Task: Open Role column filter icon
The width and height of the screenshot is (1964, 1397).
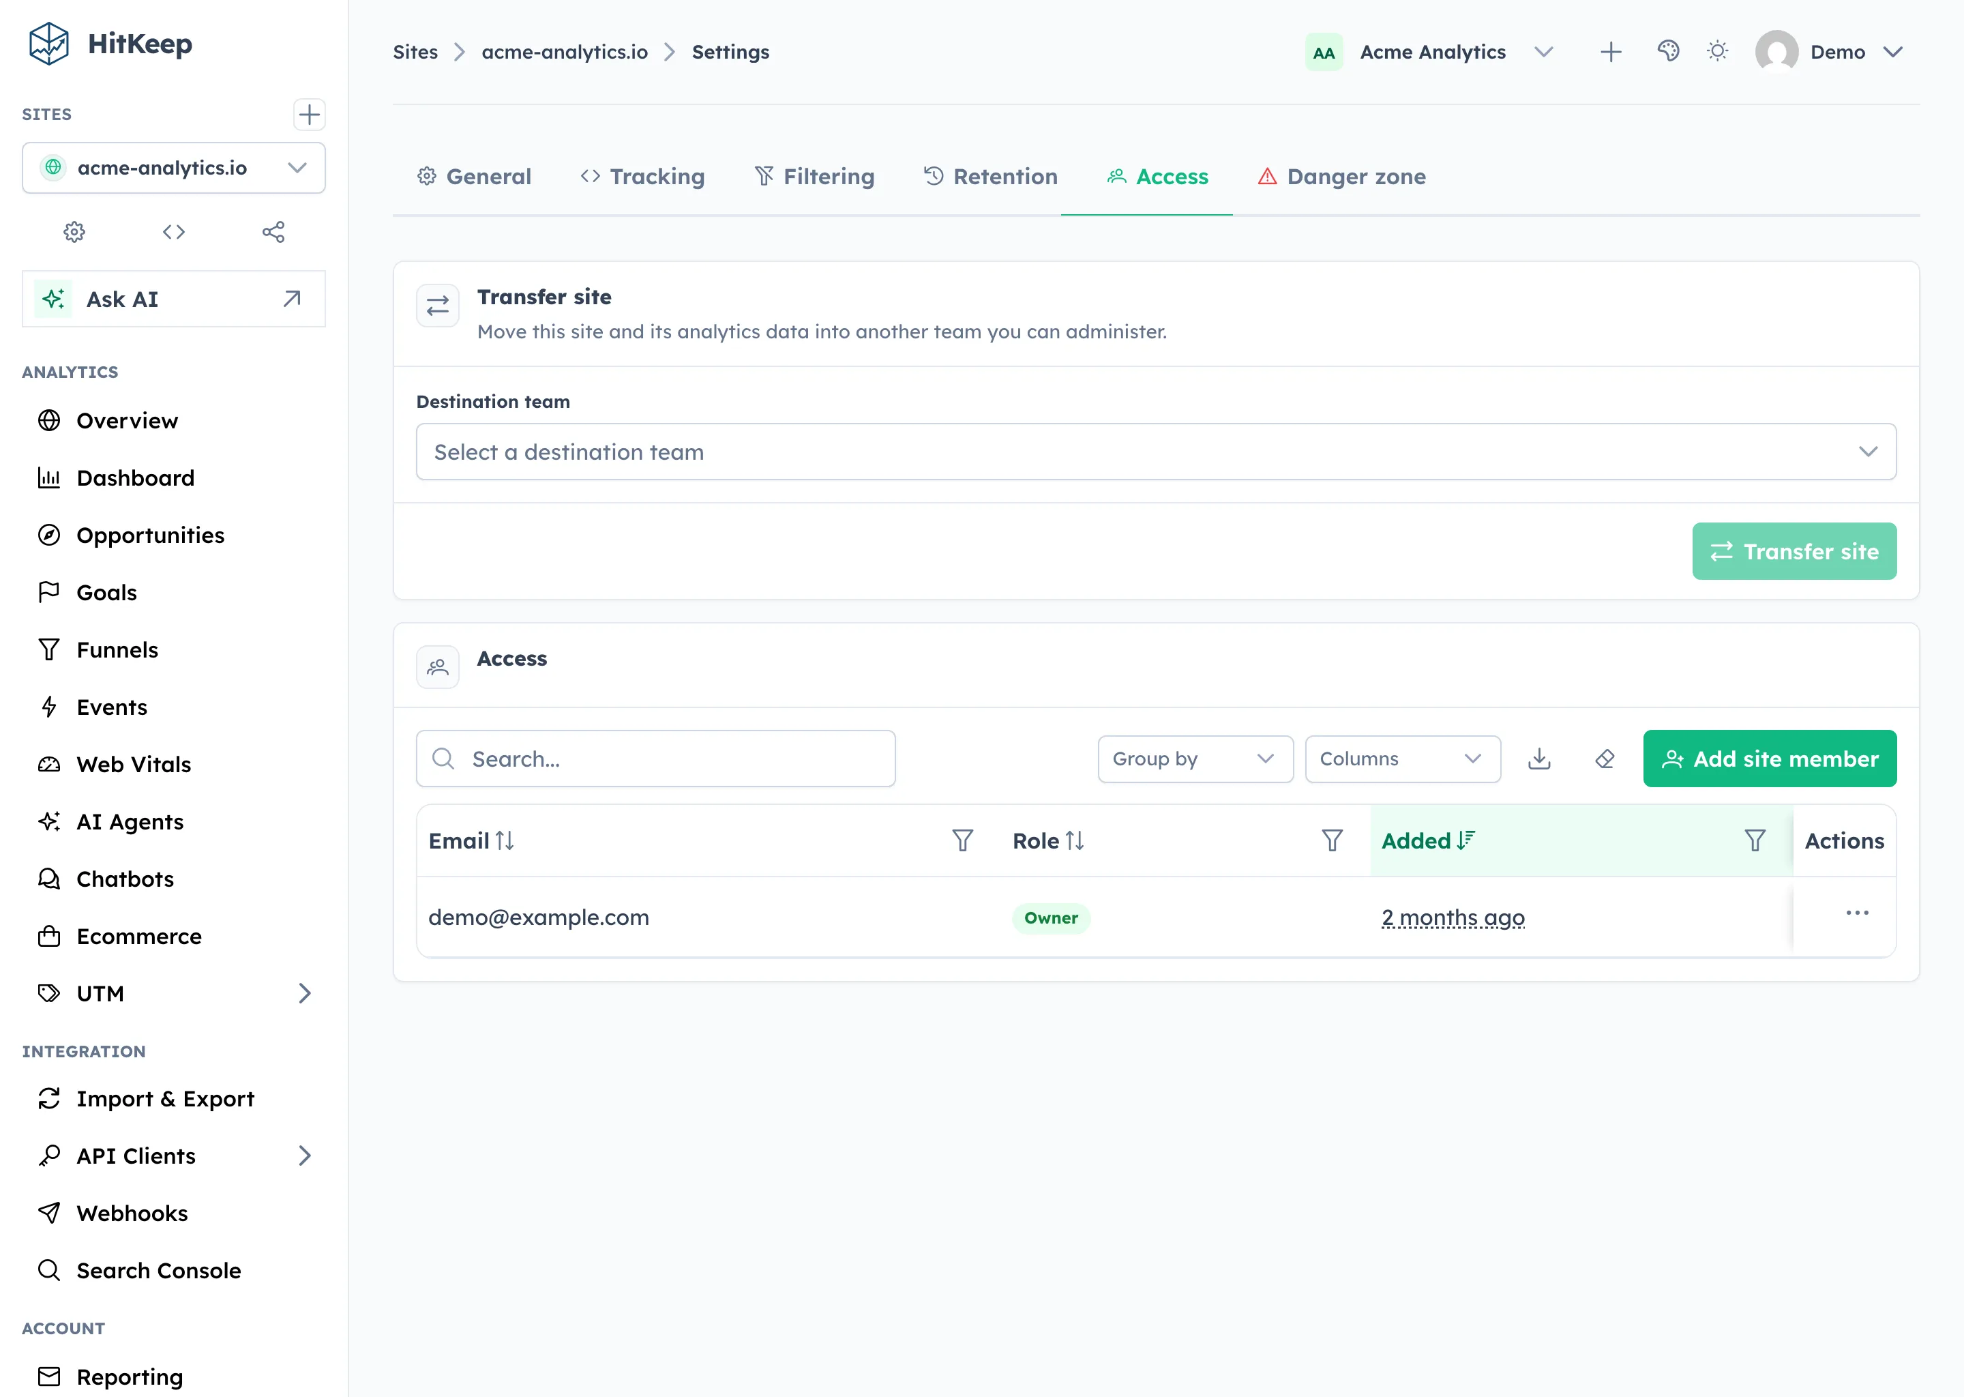Action: point(1332,840)
